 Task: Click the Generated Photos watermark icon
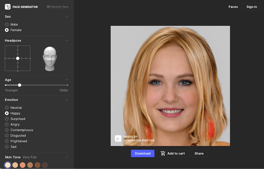[x=118, y=139]
